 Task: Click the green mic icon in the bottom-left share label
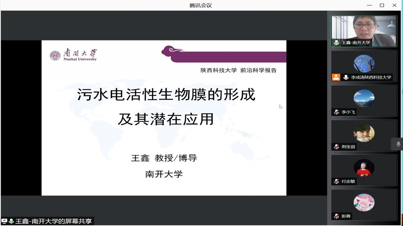click(11, 221)
